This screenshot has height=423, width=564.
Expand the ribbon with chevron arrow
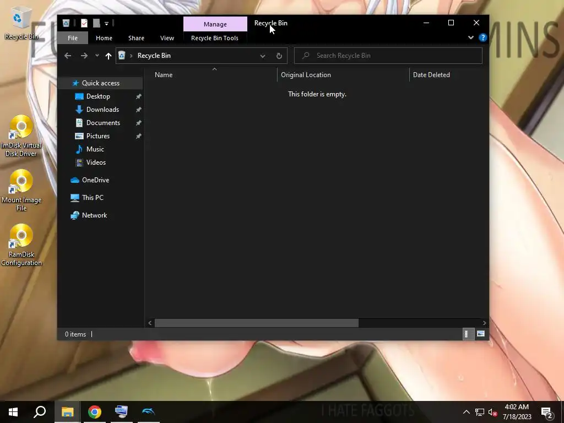[x=470, y=37]
